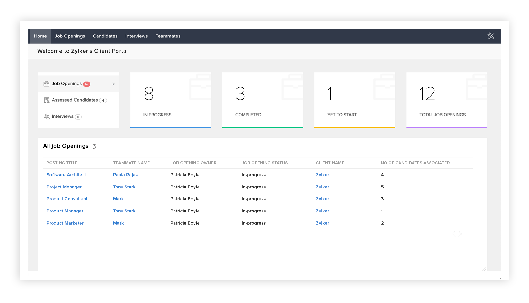Open the Zylker client link for Project Manager
The image size is (529, 303).
[x=322, y=187]
